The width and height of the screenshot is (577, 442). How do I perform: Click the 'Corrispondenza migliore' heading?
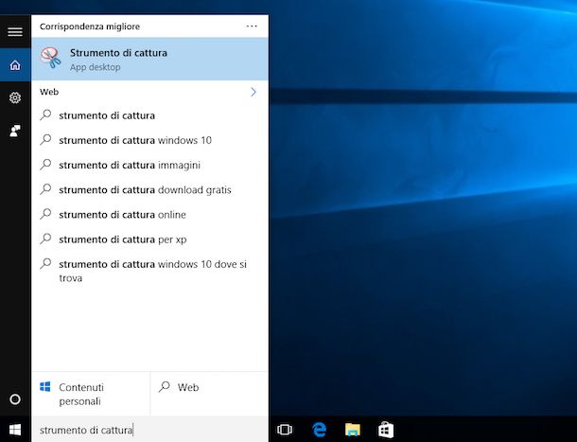pos(90,27)
